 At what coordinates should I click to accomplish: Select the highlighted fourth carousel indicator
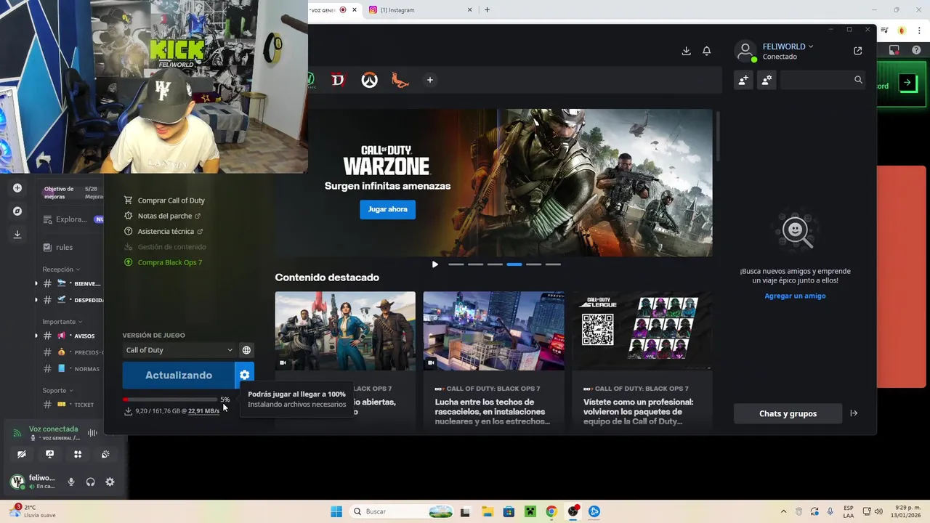514,264
